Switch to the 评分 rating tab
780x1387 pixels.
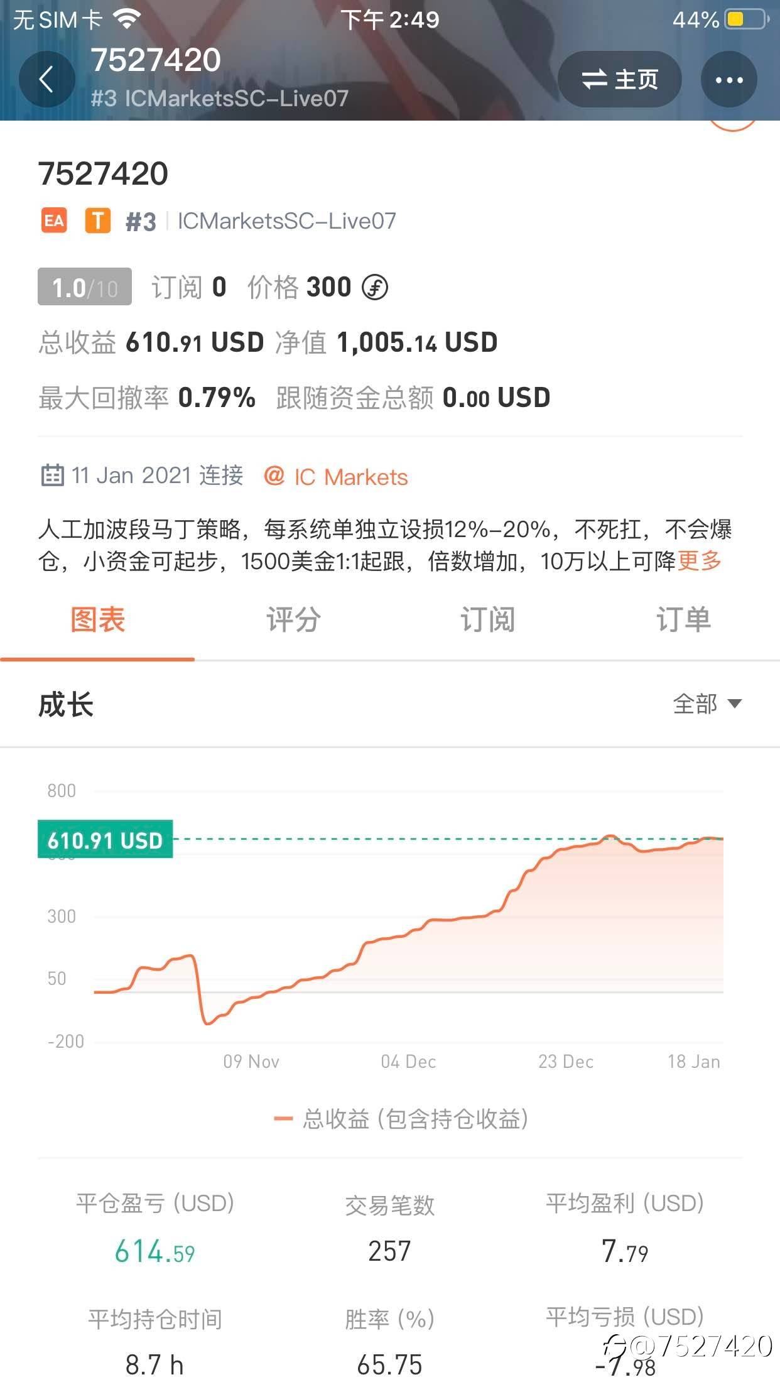point(293,620)
